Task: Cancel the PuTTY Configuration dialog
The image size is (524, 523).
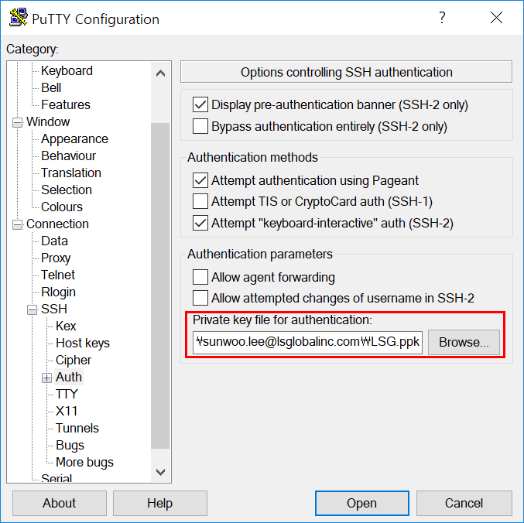Action: 464,503
